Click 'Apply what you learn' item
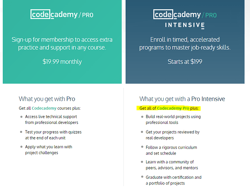Screen dimensions: 250x193 tap(49, 150)
